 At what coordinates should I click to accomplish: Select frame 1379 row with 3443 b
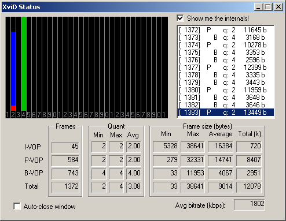pyautogui.click(x=225, y=83)
